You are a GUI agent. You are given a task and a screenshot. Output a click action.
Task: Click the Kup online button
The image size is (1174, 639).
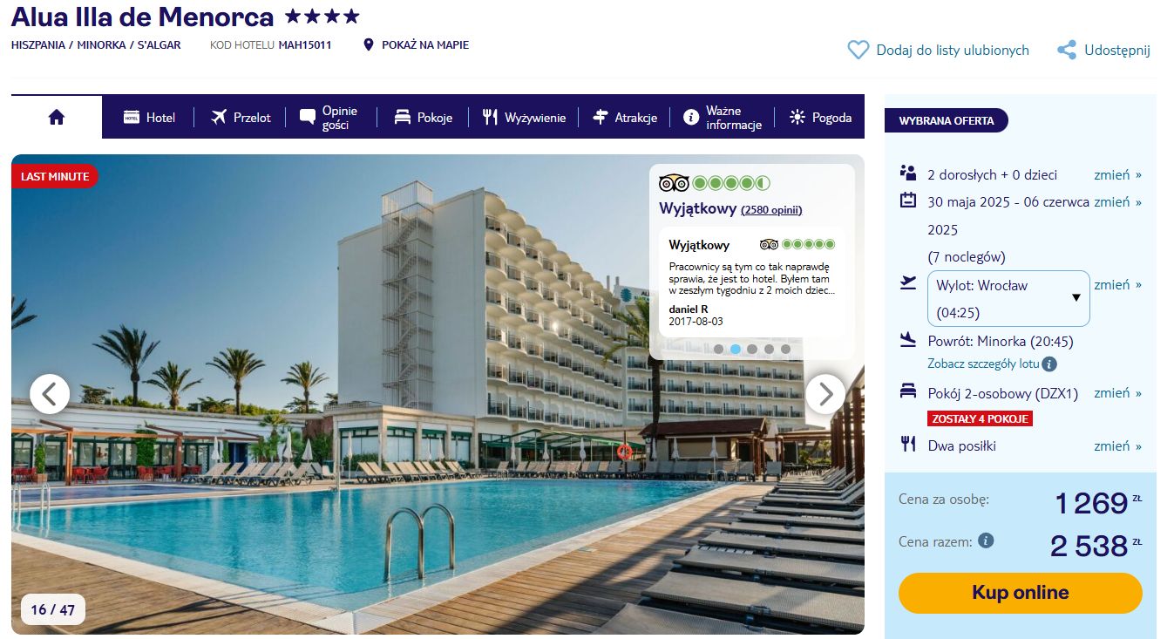pyautogui.click(x=1020, y=593)
